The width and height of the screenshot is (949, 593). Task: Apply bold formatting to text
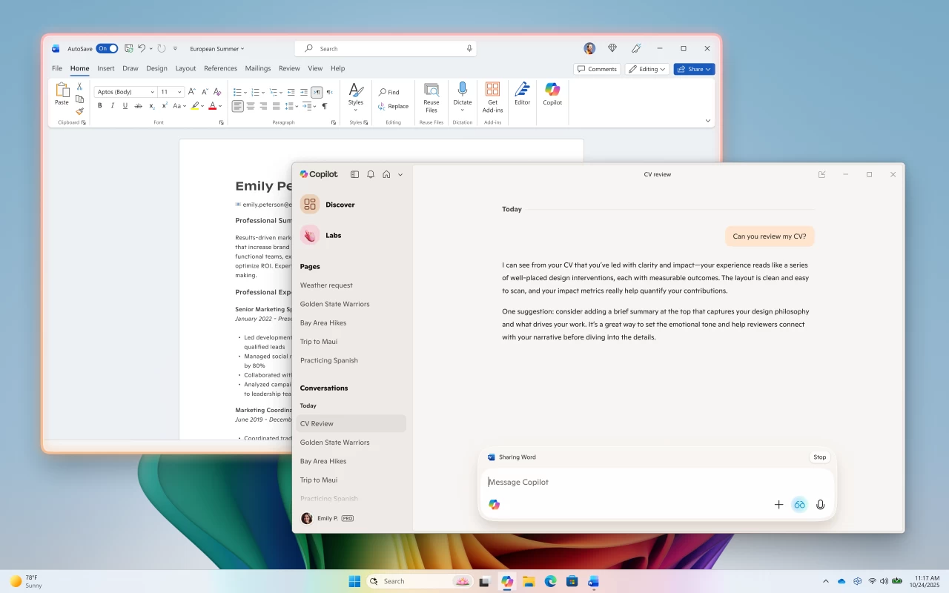coord(99,105)
